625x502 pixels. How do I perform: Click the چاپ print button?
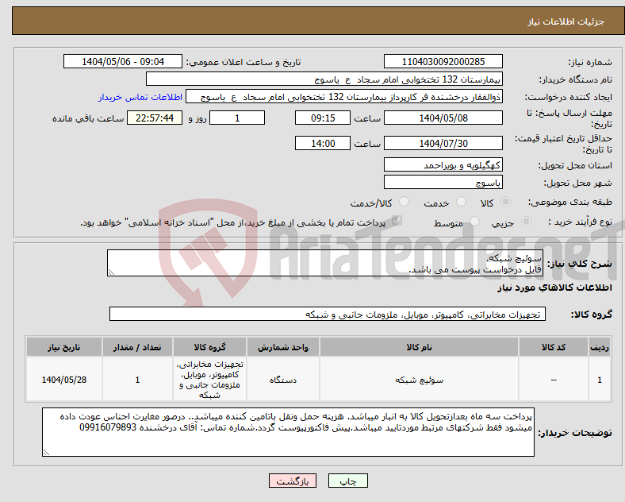348,481
